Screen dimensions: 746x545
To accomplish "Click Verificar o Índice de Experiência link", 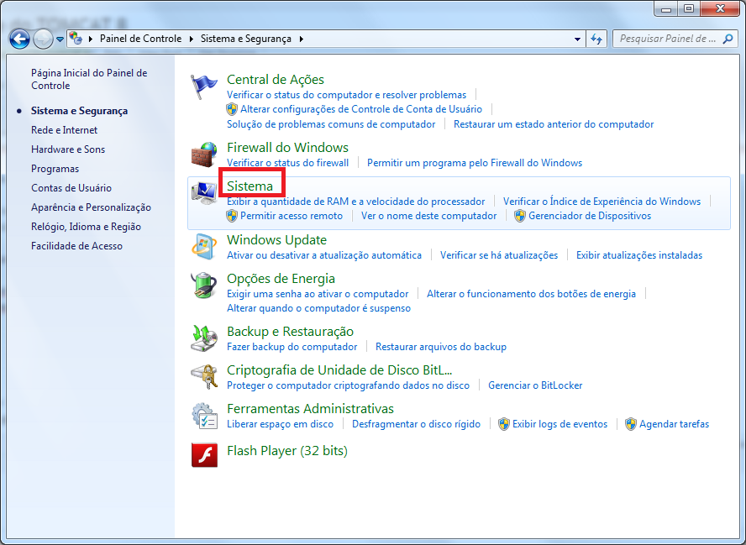I will [x=602, y=202].
